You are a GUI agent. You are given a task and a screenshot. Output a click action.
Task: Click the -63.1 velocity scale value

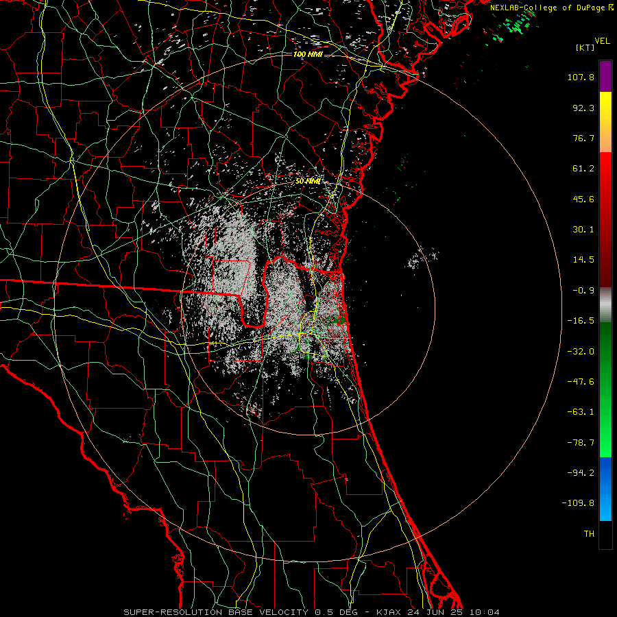click(581, 412)
